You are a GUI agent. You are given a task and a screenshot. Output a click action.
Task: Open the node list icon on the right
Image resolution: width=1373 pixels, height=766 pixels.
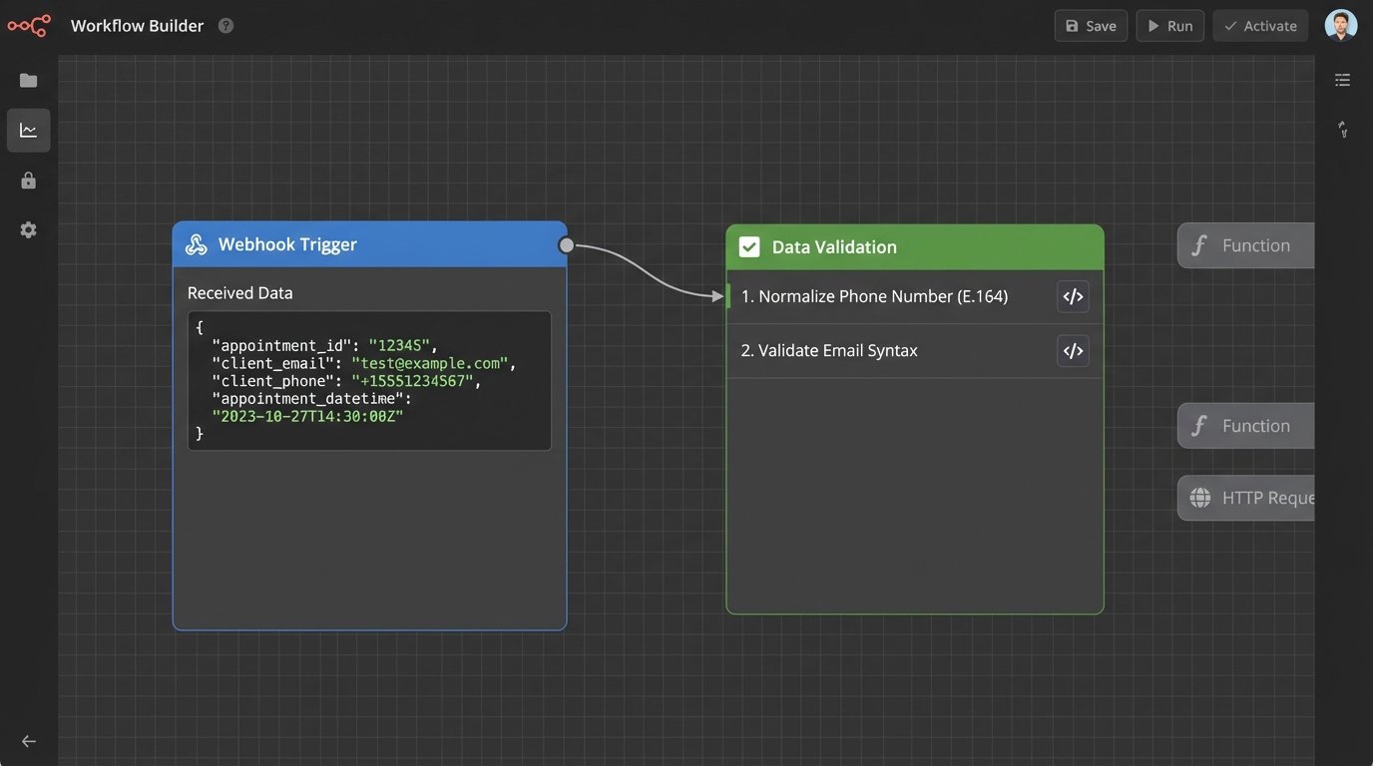coord(1342,79)
